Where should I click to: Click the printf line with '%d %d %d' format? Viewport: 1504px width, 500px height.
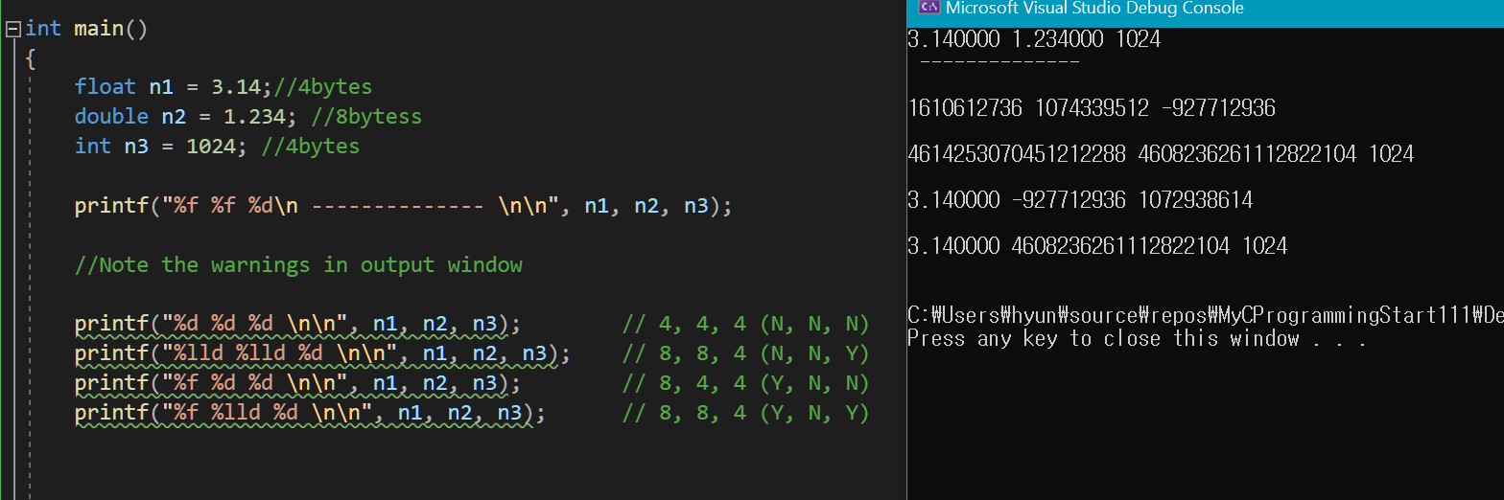[297, 324]
